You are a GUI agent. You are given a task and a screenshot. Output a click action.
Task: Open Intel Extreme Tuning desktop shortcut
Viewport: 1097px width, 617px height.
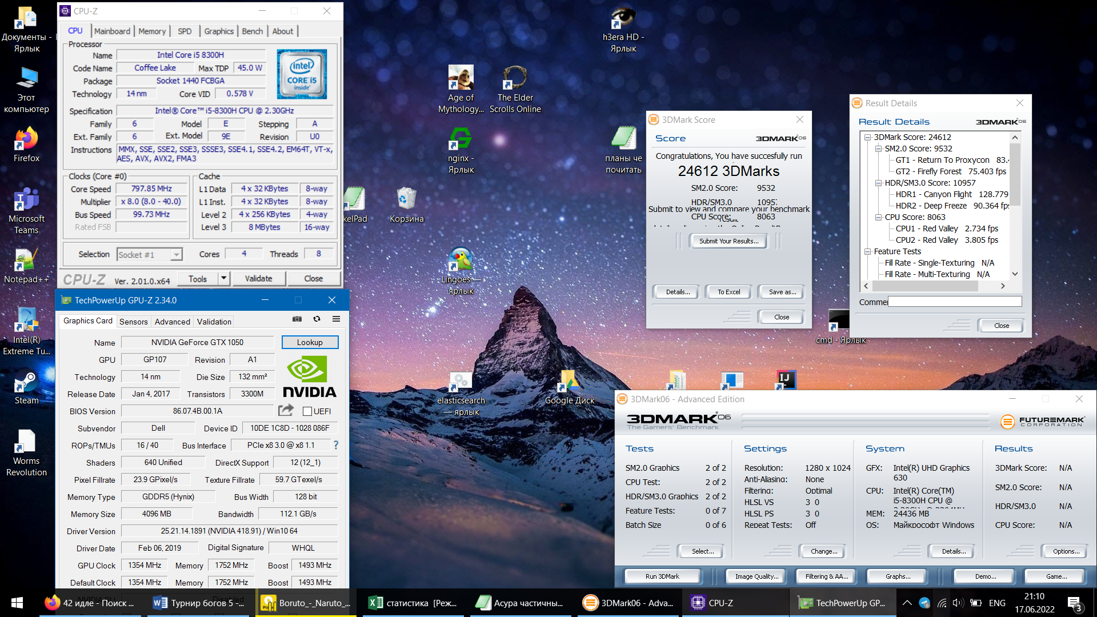pyautogui.click(x=26, y=332)
